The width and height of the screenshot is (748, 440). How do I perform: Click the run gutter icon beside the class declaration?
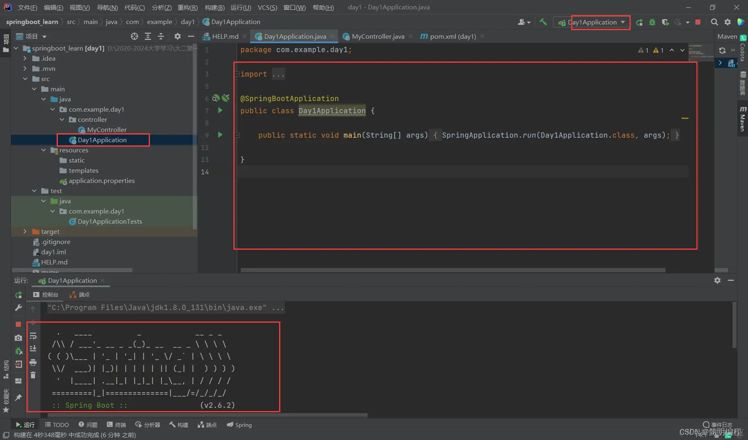(220, 110)
